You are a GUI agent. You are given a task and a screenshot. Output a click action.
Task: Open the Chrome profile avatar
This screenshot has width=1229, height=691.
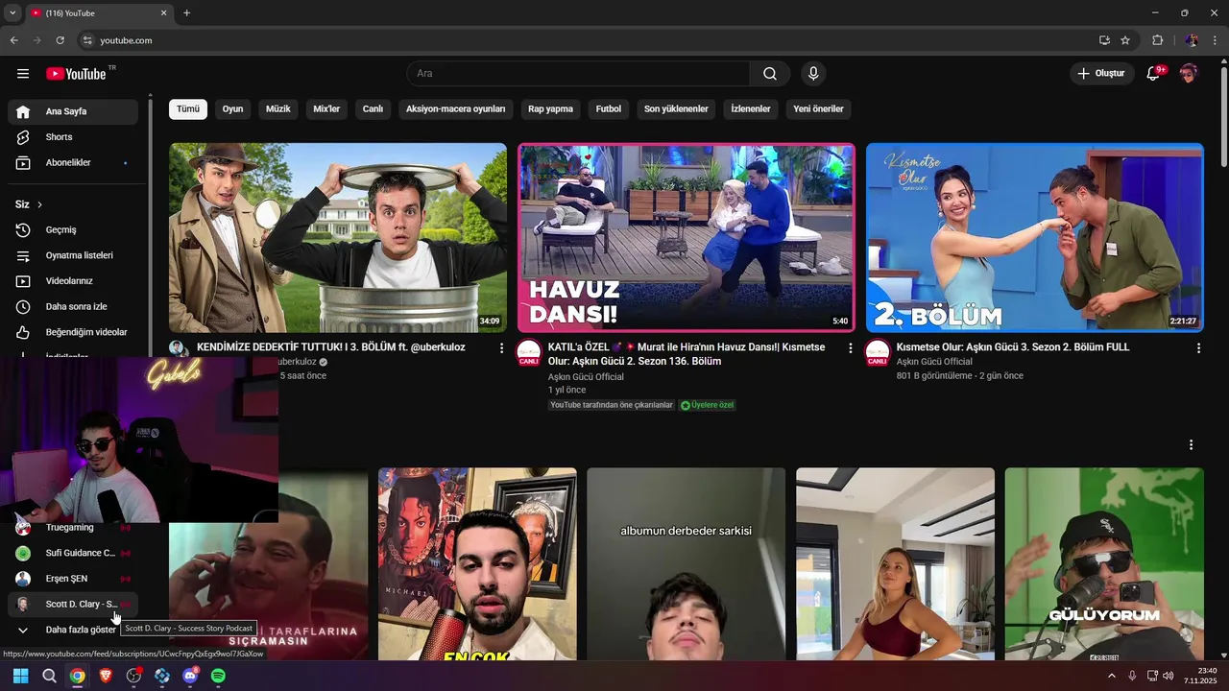(1192, 40)
